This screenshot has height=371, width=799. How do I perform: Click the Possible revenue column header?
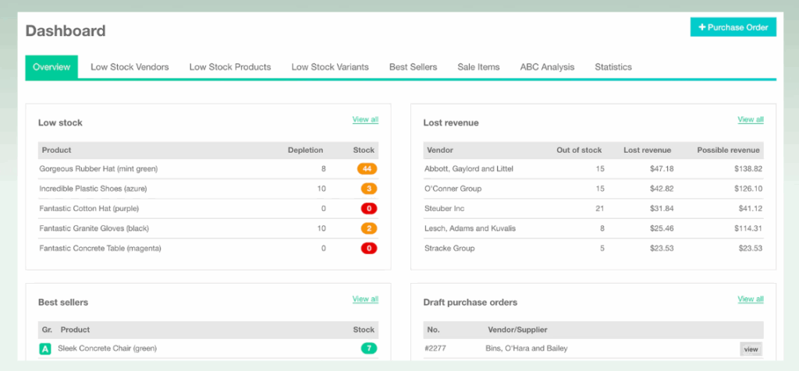728,150
